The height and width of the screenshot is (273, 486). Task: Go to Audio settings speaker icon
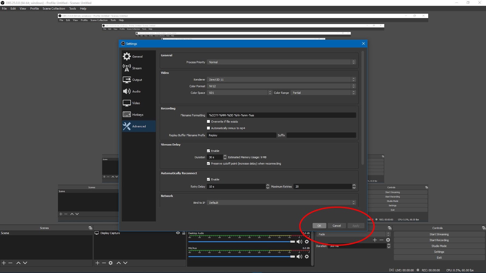click(127, 91)
